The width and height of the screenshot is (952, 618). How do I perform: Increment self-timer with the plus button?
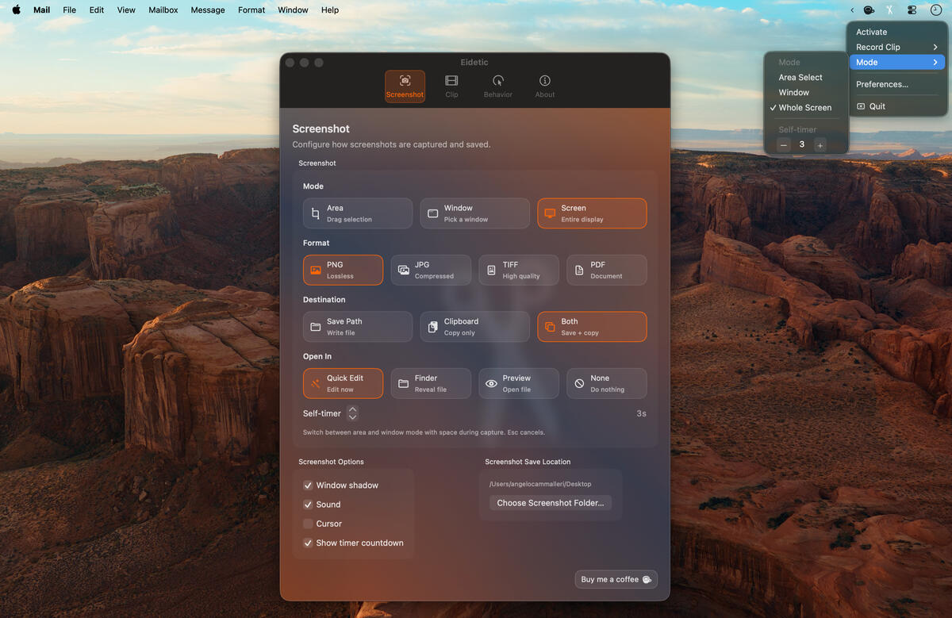point(820,144)
